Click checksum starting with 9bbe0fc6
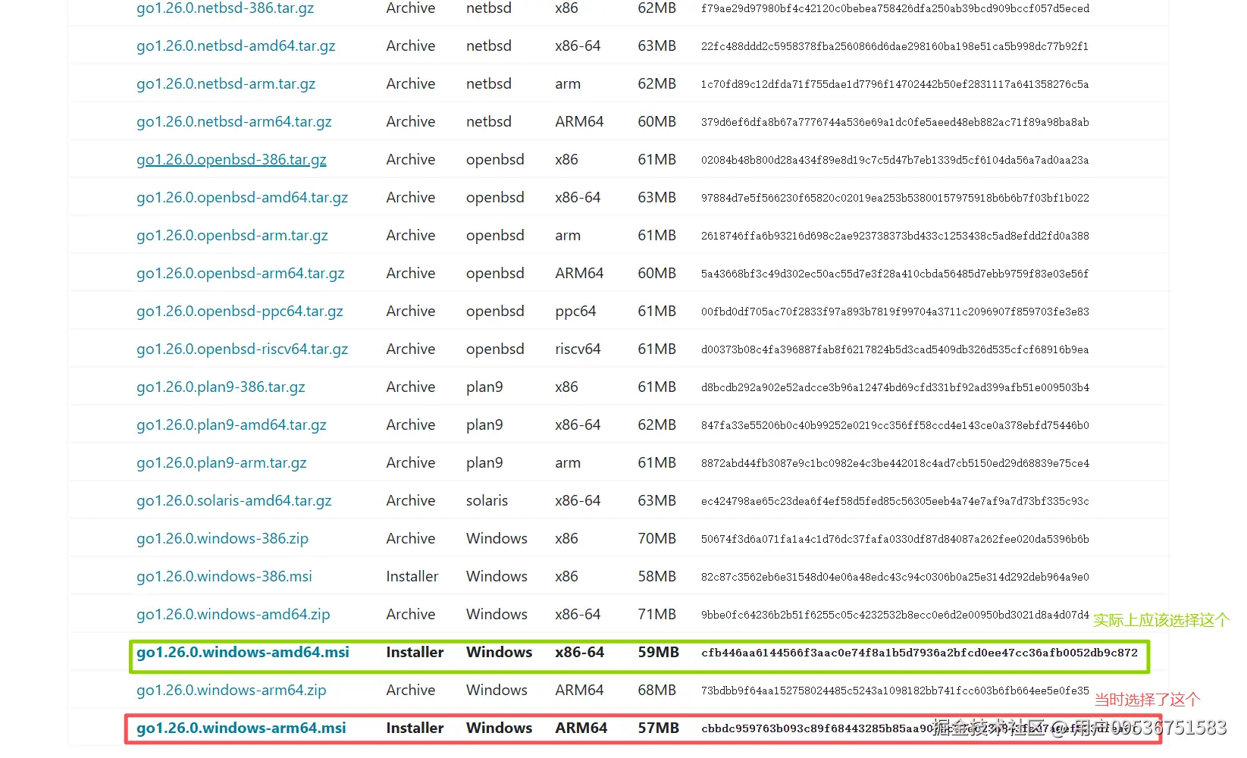The height and width of the screenshot is (758, 1247). tap(895, 615)
